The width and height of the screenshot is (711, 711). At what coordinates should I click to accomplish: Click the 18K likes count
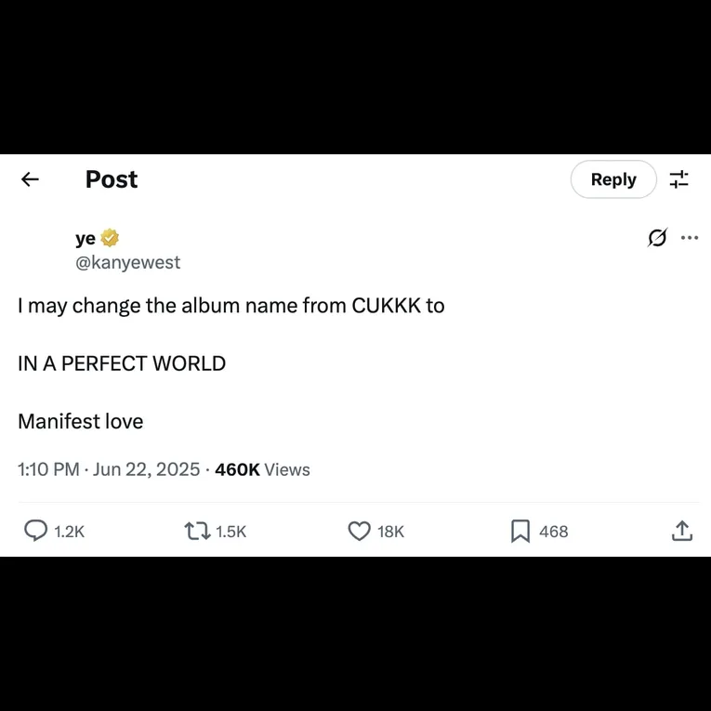point(390,532)
